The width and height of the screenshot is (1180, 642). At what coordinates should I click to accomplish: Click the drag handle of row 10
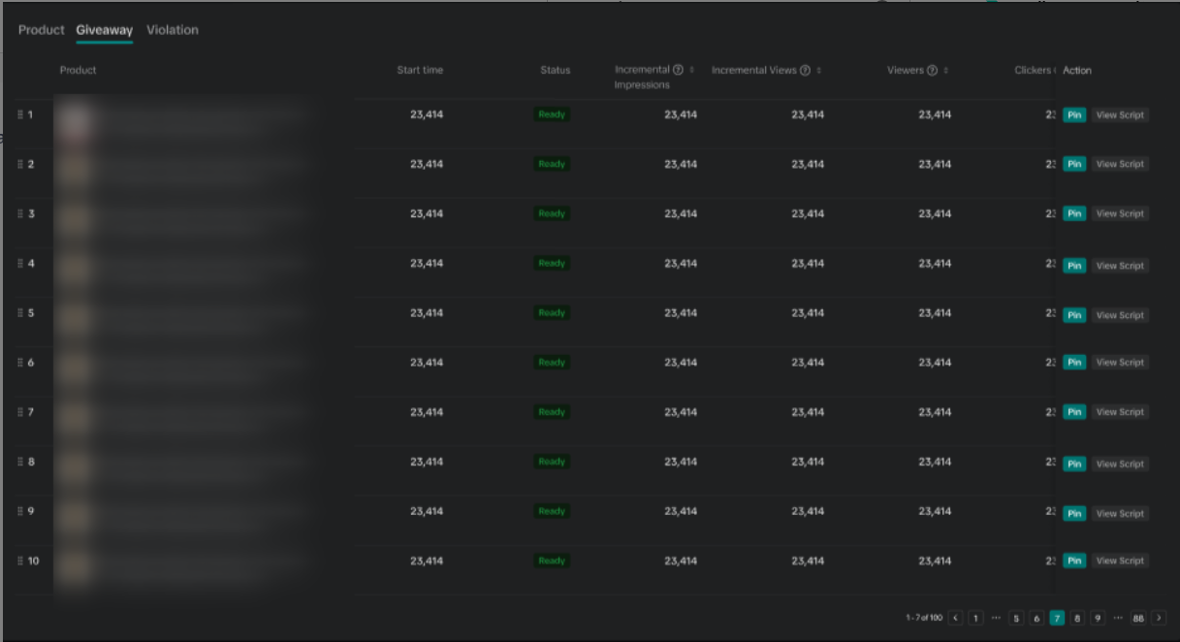[19, 561]
